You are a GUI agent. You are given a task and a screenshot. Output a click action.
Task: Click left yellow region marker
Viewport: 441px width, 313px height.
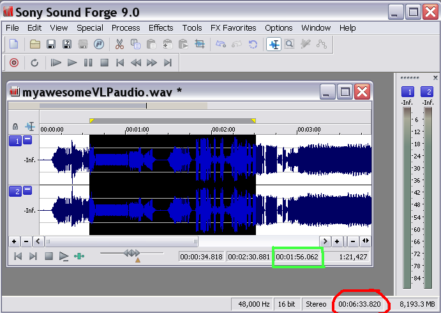92,121
